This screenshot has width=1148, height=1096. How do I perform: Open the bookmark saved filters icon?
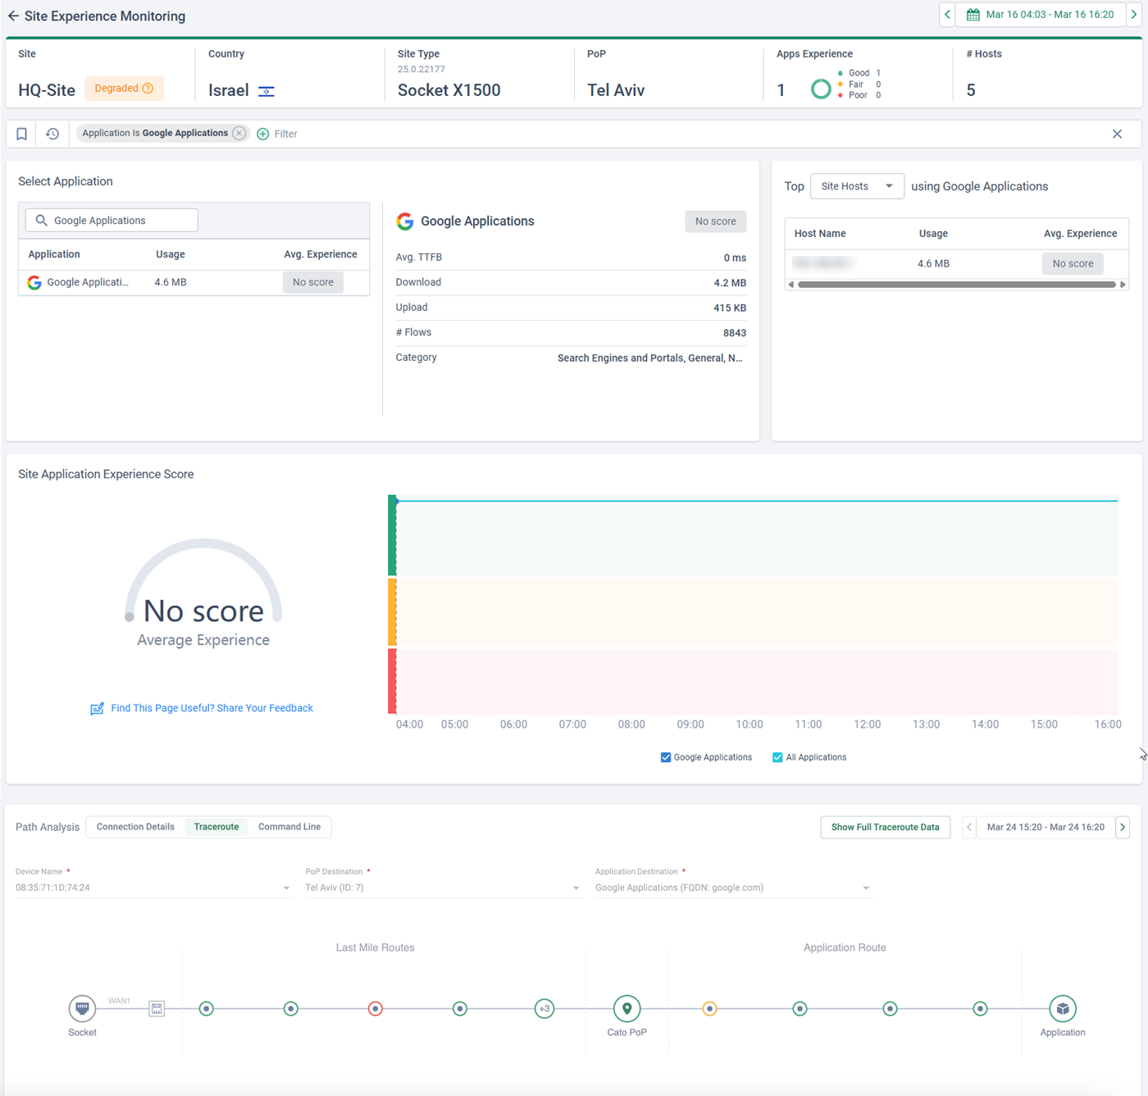(22, 134)
